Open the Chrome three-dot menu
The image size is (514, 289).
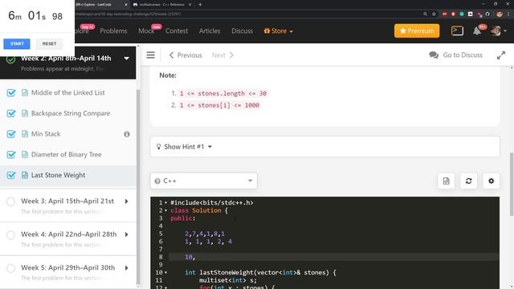pyautogui.click(x=508, y=14)
